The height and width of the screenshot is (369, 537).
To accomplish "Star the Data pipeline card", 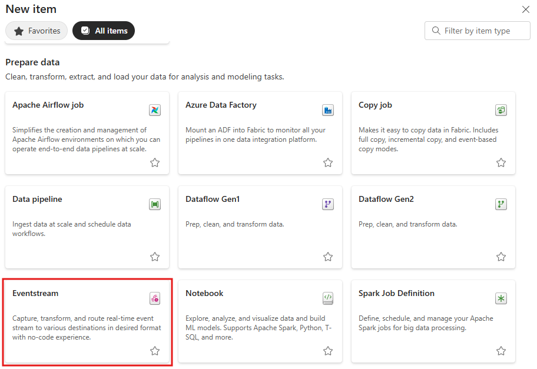I will 155,257.
